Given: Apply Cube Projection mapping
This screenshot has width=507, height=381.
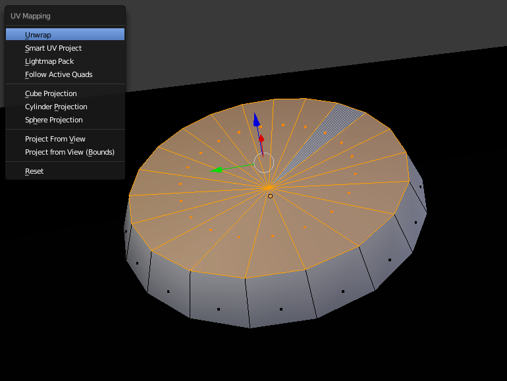Looking at the screenshot, I should pyautogui.click(x=51, y=93).
